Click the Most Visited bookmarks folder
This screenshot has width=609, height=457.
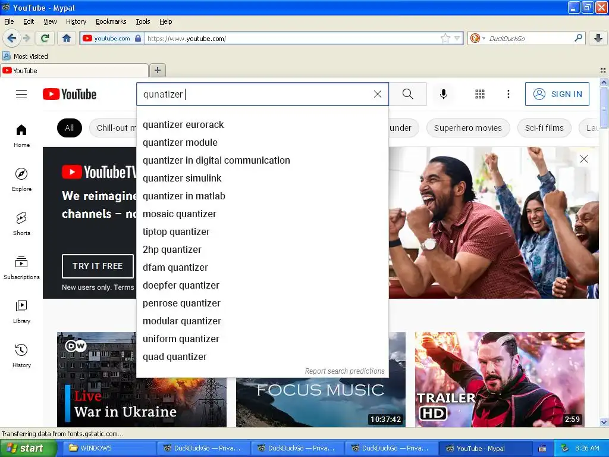click(25, 57)
